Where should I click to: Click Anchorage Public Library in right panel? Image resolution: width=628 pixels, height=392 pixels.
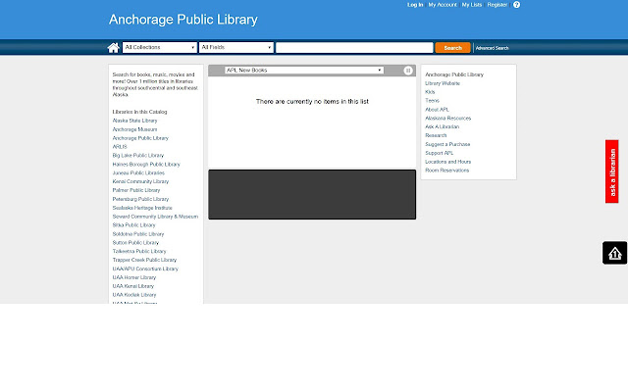point(454,74)
